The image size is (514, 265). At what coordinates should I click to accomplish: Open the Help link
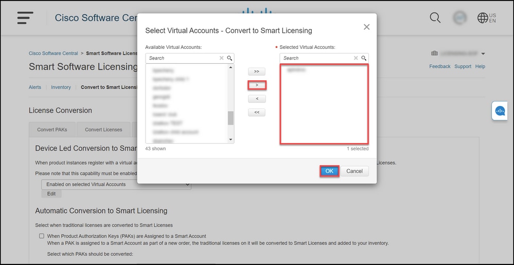480,66
